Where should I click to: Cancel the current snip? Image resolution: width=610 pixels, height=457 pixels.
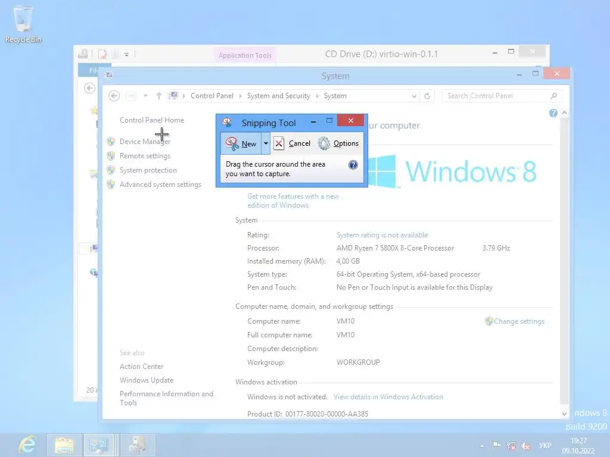click(292, 143)
